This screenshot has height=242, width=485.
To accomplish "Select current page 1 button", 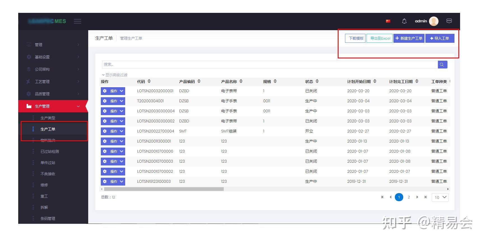I will click(399, 197).
